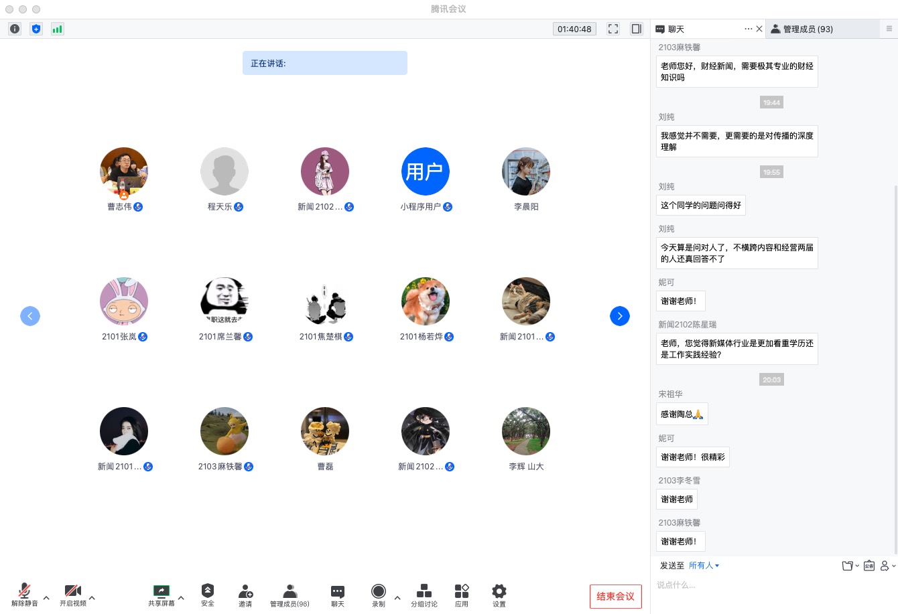Expand the recording options arrow
The image size is (898, 614).
click(397, 598)
